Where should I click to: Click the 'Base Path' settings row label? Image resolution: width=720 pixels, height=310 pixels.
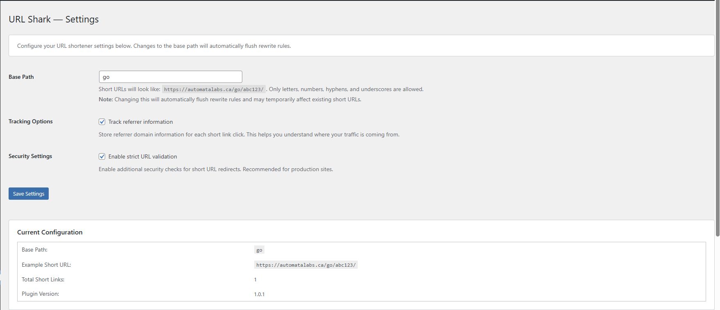(21, 77)
